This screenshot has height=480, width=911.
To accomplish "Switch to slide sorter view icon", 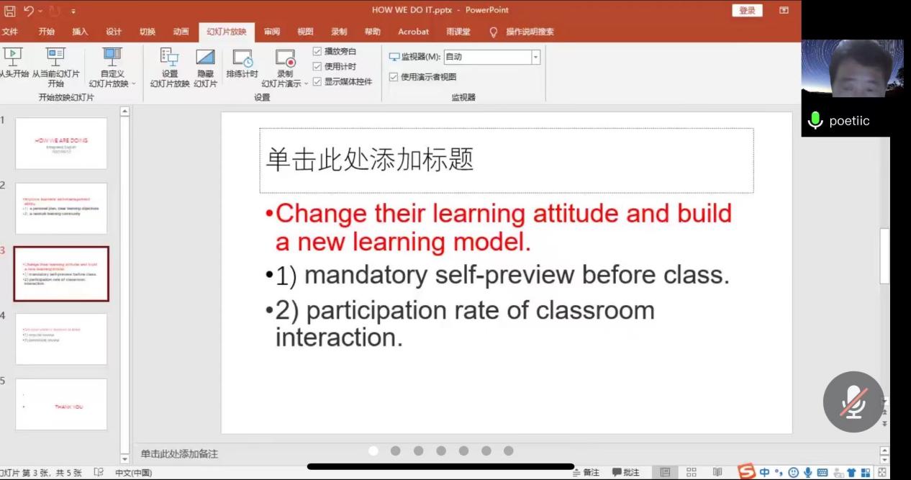I will pos(692,473).
